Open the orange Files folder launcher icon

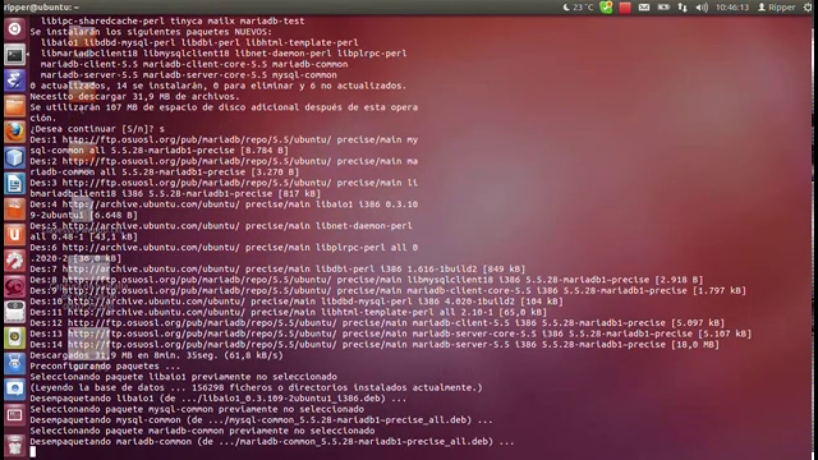[15, 106]
